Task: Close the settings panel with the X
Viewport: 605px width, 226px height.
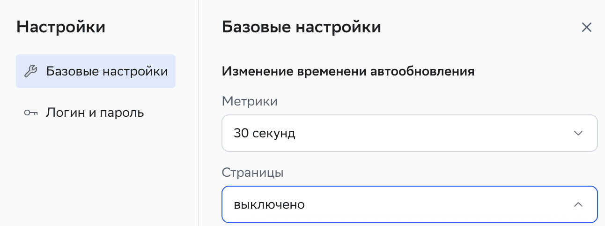Action: pyautogui.click(x=587, y=27)
